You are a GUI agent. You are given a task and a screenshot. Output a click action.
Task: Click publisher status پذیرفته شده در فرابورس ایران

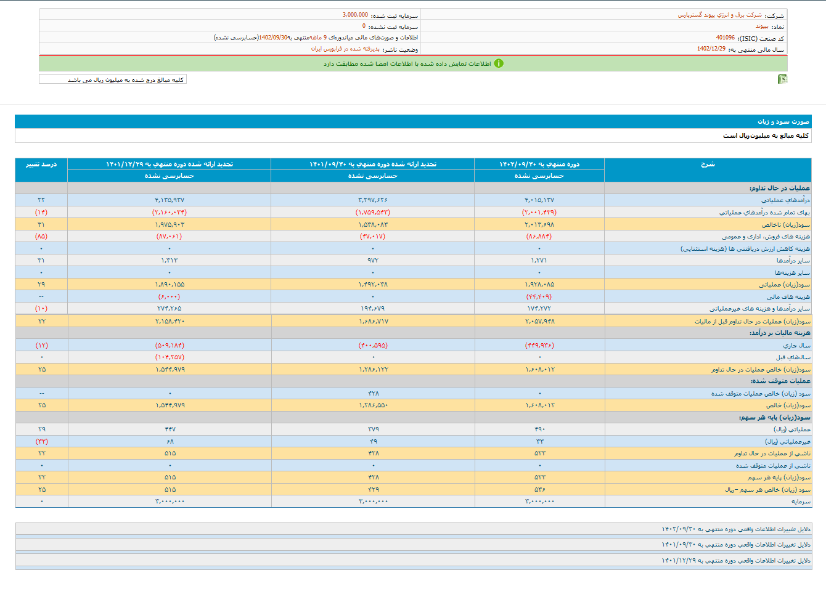[345, 49]
